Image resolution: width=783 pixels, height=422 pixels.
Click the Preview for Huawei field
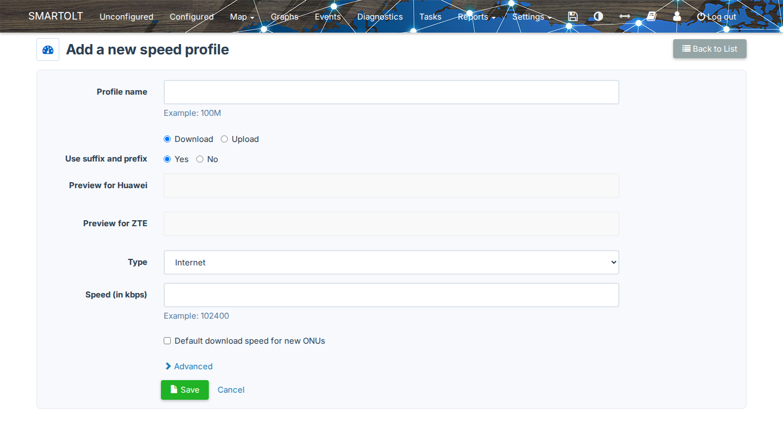pyautogui.click(x=391, y=185)
